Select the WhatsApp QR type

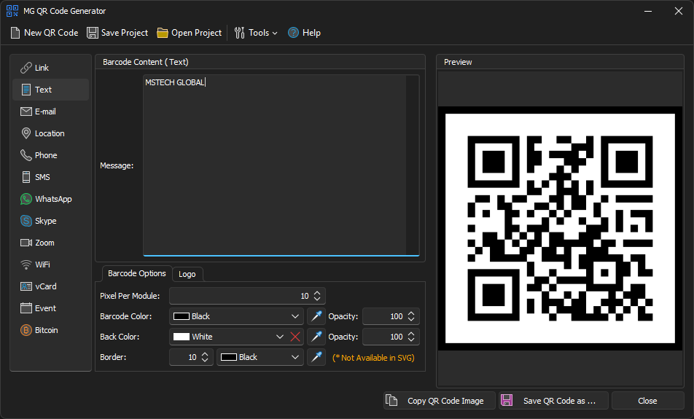[50, 199]
